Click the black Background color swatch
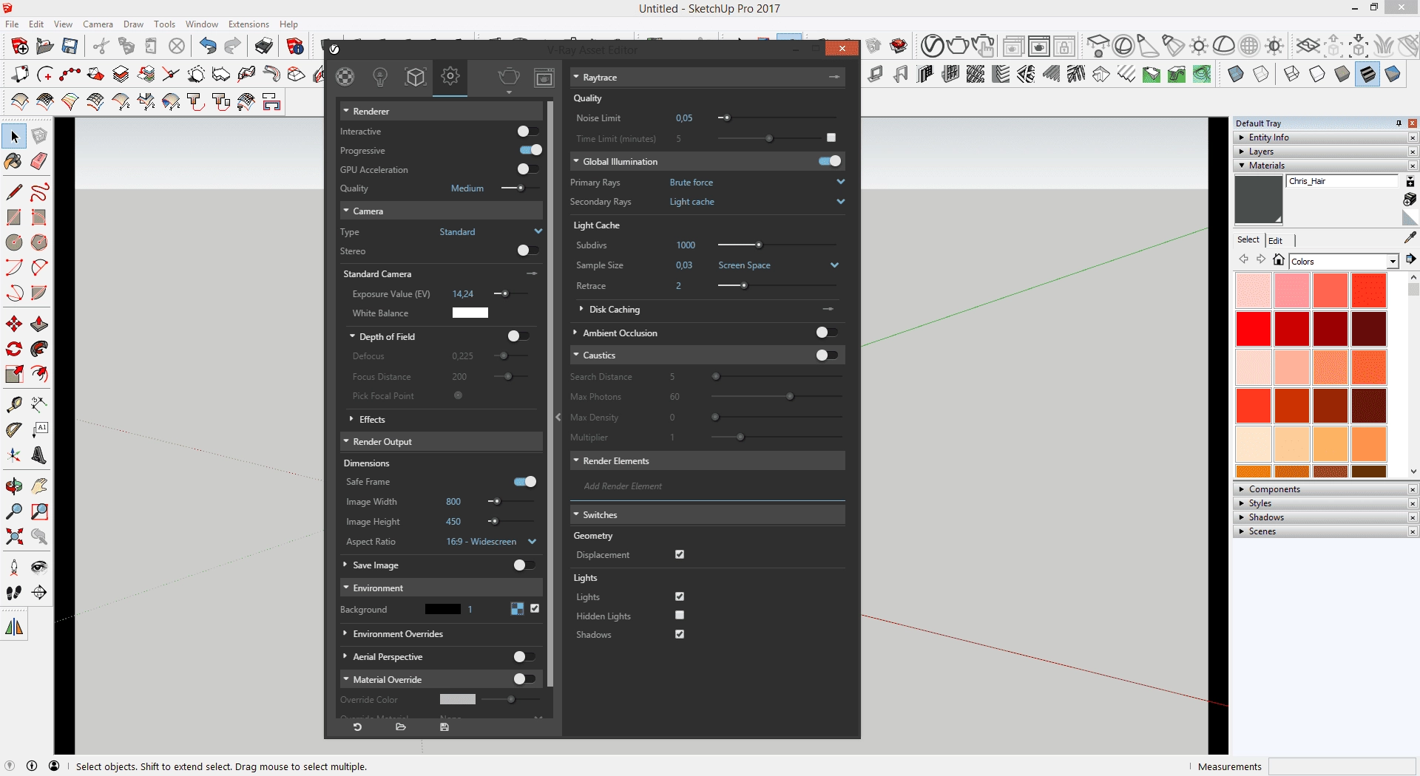 pyautogui.click(x=443, y=609)
